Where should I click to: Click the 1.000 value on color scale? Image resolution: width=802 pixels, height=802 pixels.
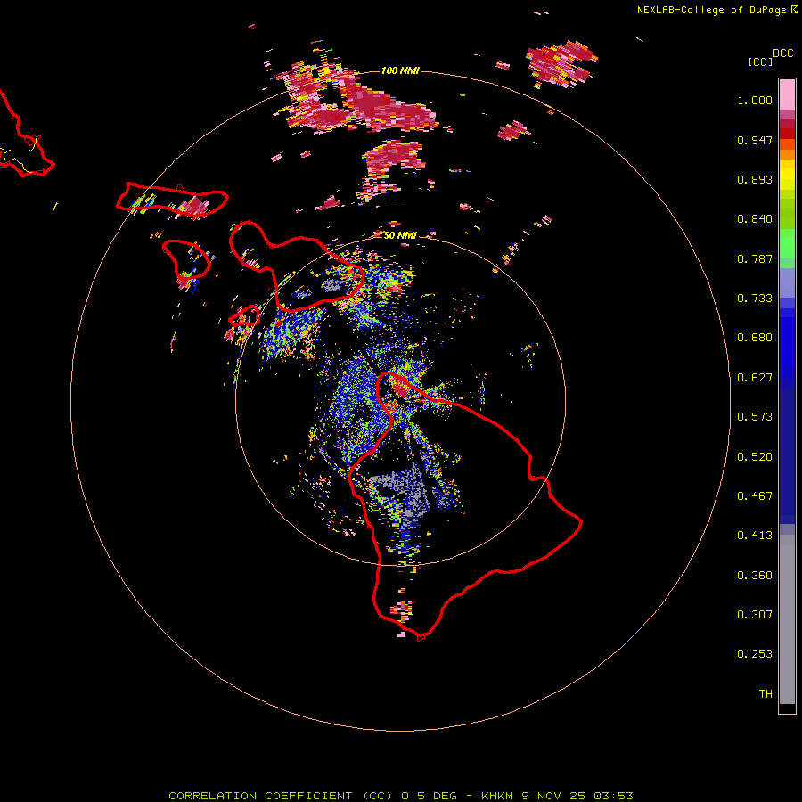click(x=755, y=100)
